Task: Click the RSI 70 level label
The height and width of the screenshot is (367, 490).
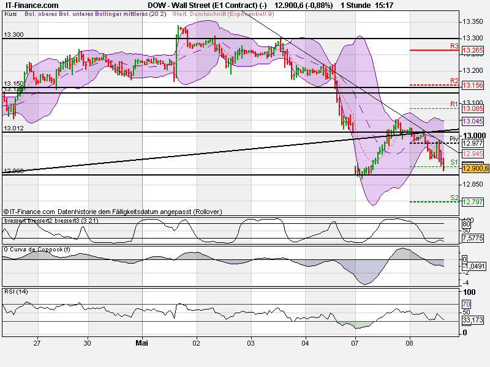Action: pos(466,304)
